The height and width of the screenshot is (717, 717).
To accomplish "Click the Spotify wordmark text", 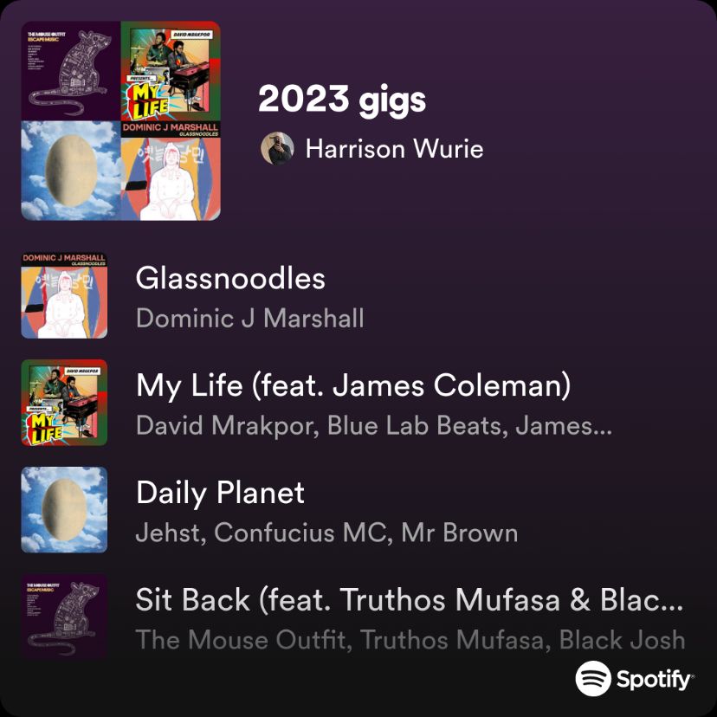I will coord(655,680).
